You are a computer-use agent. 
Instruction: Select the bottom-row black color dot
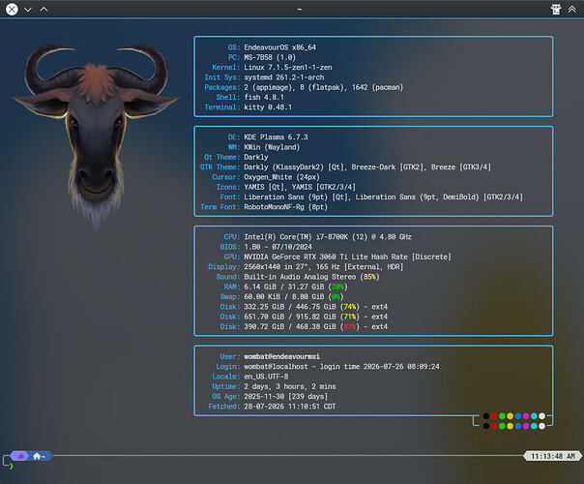[x=486, y=426]
